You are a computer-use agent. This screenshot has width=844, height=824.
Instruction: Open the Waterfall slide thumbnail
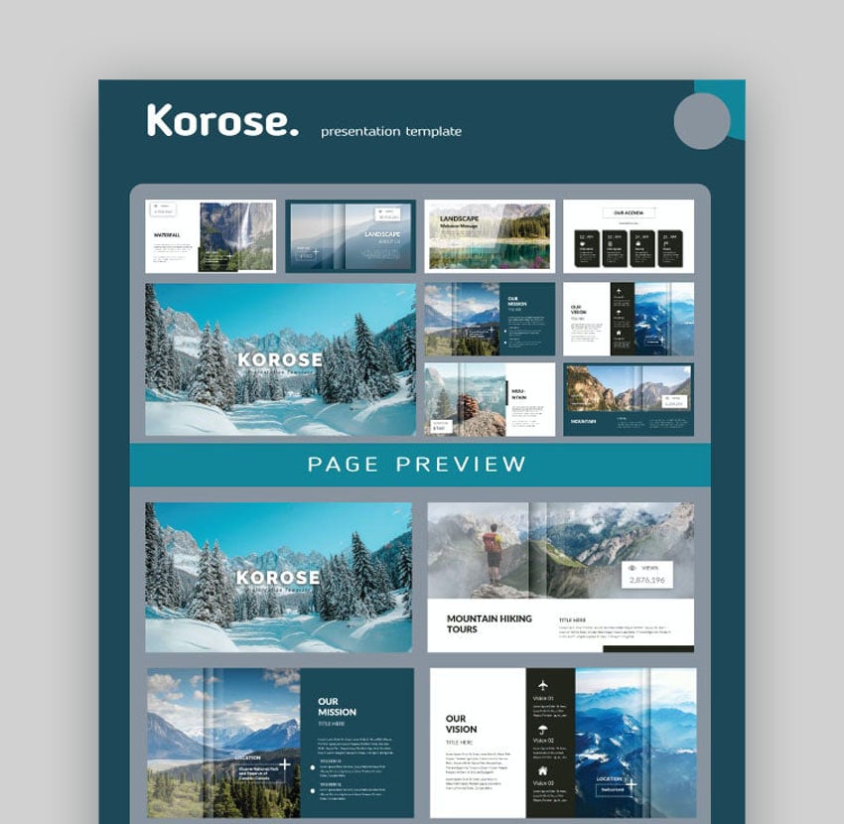tap(210, 236)
